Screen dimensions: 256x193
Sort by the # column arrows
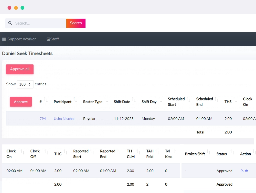[46, 100]
